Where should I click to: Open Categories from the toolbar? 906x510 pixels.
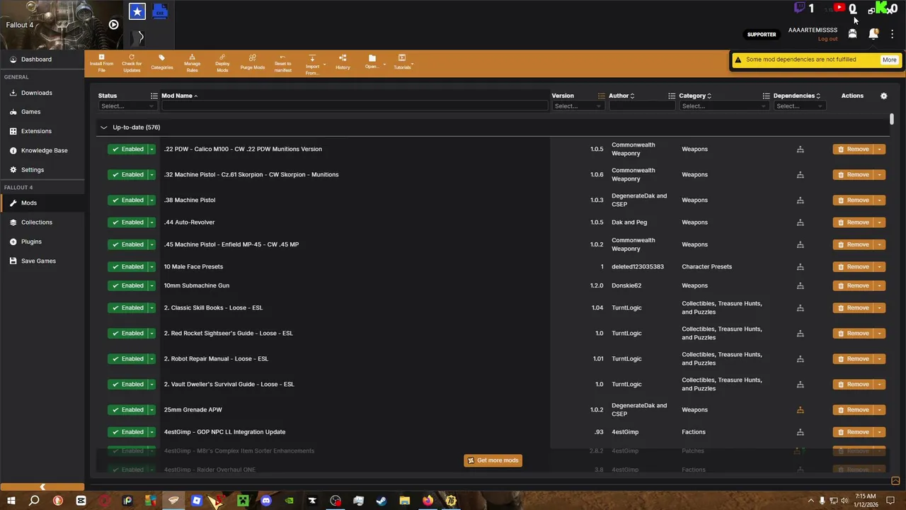(x=162, y=63)
